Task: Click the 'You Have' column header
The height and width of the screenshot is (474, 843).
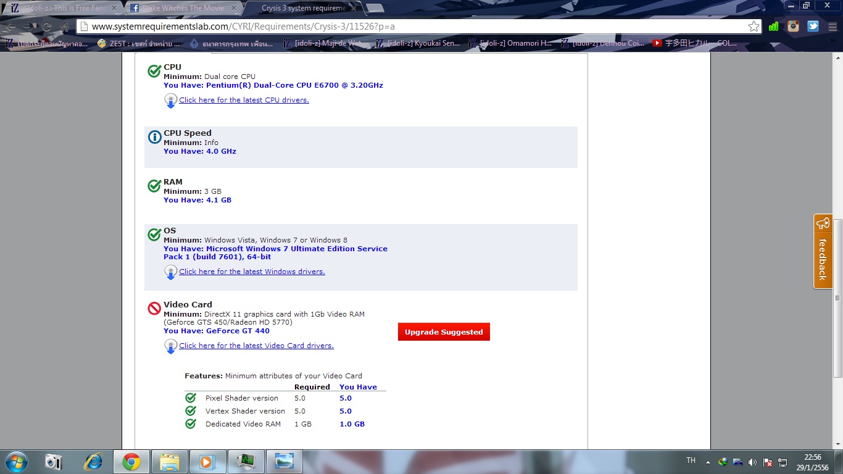Action: pos(358,387)
